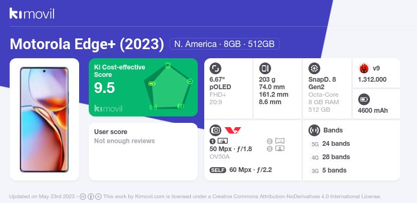
Task: Click the processor chip icon
Action: tap(314, 68)
